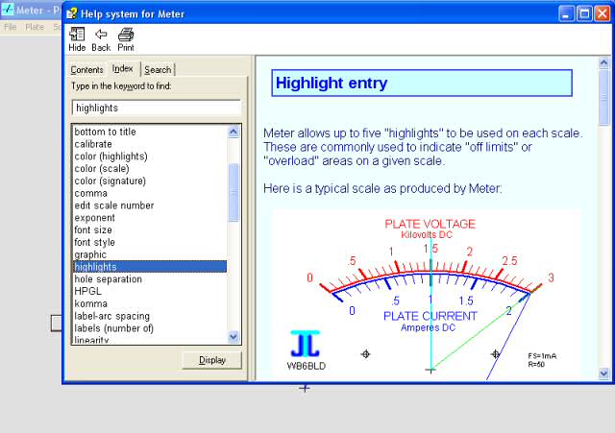Switch to the Contents tab

pyautogui.click(x=86, y=70)
